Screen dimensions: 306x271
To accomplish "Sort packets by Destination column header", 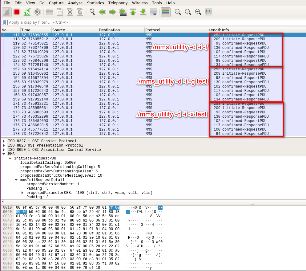I will [x=121, y=30].
